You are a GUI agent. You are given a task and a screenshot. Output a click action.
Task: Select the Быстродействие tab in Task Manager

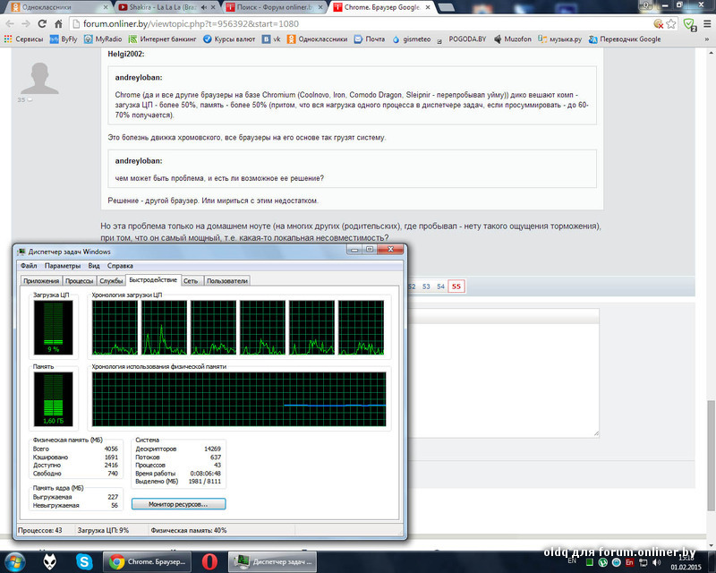[x=153, y=279]
